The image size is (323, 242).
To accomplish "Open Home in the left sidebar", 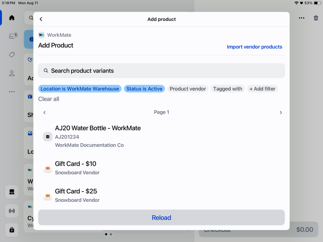I will pyautogui.click(x=12, y=18).
